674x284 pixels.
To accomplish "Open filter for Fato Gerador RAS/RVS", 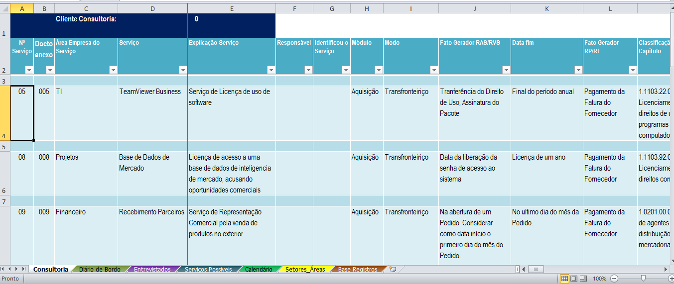I will coord(506,70).
